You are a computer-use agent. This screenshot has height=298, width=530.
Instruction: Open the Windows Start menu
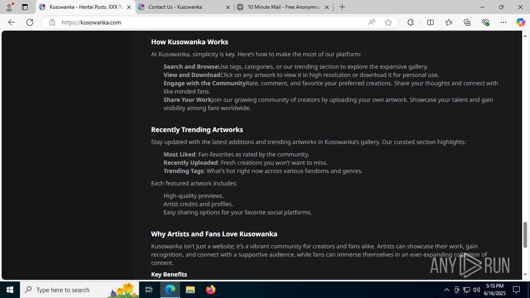10,290
